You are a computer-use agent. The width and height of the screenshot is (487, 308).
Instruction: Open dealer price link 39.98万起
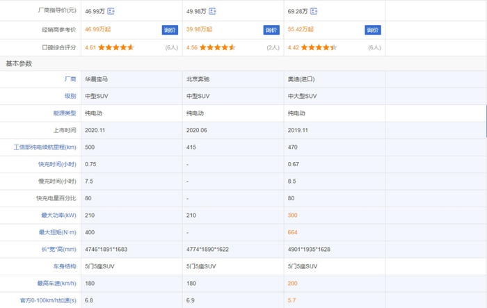[199, 29]
